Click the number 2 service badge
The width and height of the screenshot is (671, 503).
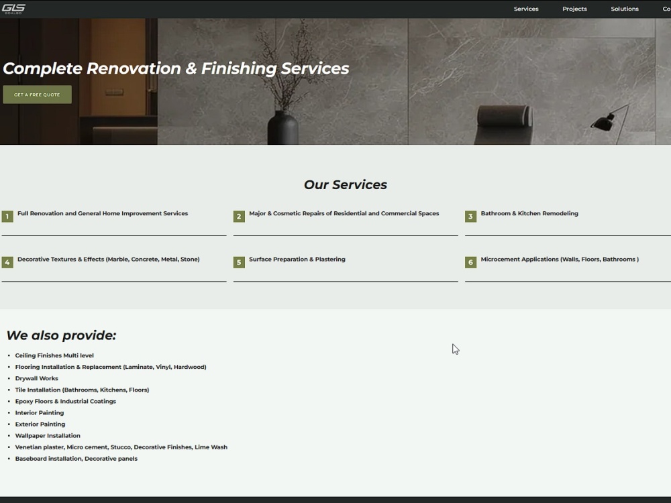click(240, 217)
